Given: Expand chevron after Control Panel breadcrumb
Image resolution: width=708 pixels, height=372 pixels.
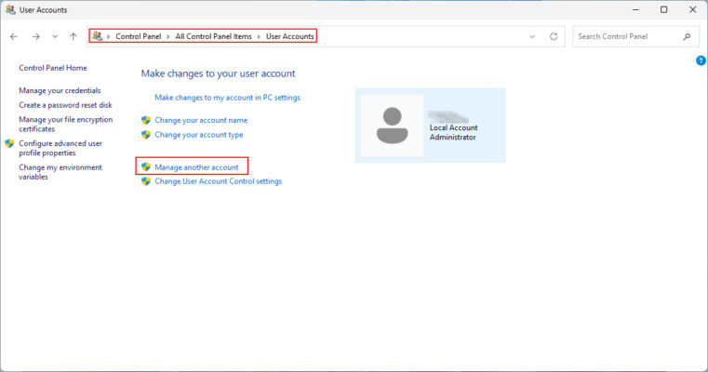Looking at the screenshot, I should (167, 36).
